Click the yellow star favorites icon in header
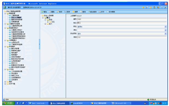 click(x=143, y=7)
